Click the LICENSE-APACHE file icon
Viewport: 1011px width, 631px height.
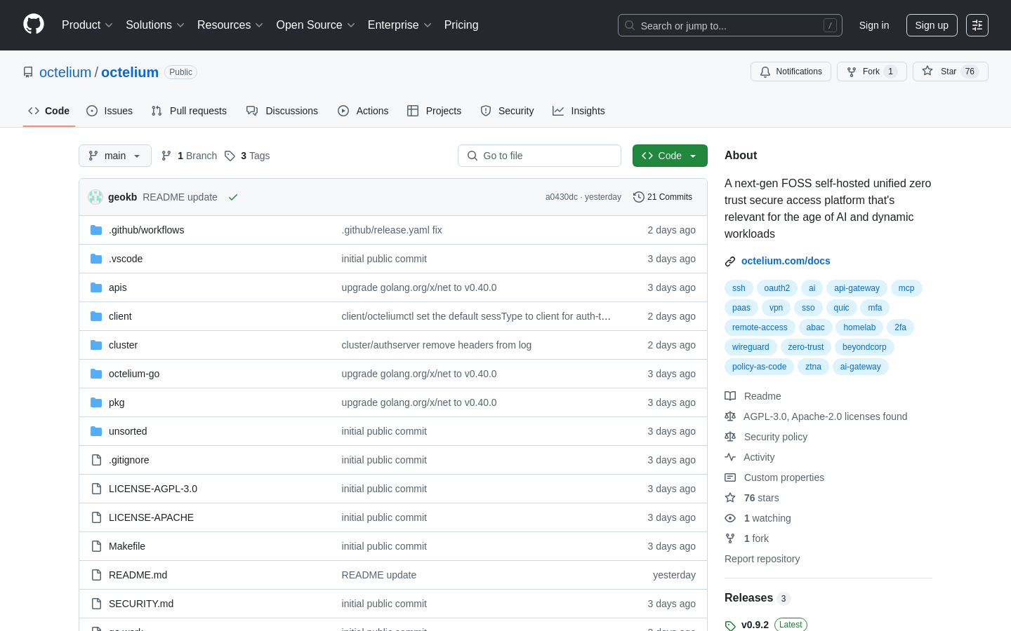pos(96,517)
